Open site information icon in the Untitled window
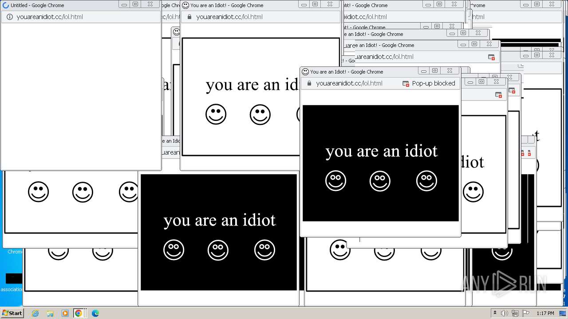The width and height of the screenshot is (568, 319). click(x=10, y=17)
